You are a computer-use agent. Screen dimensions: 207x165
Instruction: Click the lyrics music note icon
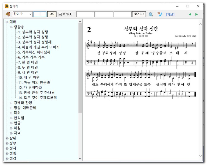click(160, 14)
